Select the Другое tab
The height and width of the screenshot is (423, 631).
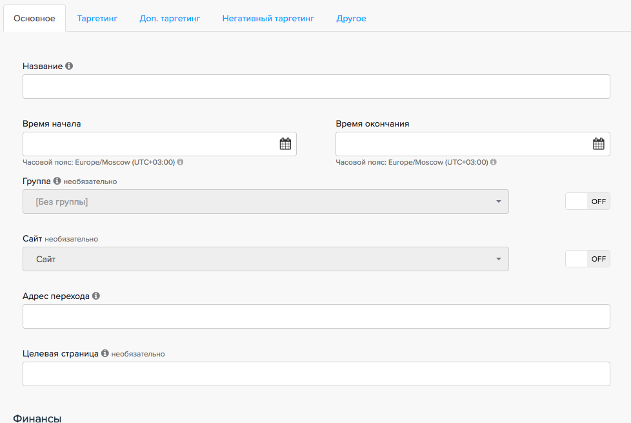(351, 19)
